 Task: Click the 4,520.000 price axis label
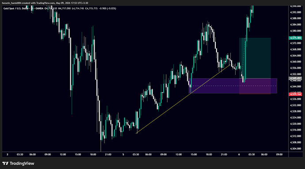pos(295,123)
